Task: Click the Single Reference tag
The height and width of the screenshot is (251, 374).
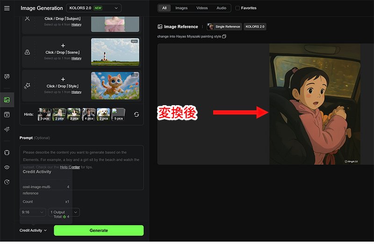Action: 224,27
